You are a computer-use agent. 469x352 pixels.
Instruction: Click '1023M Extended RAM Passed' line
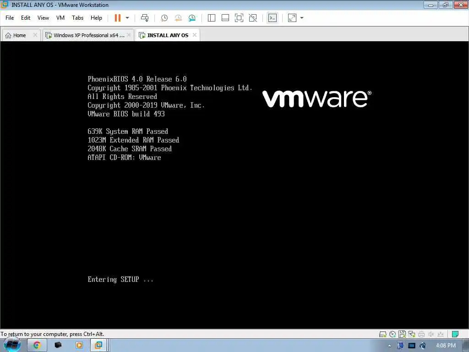click(133, 140)
